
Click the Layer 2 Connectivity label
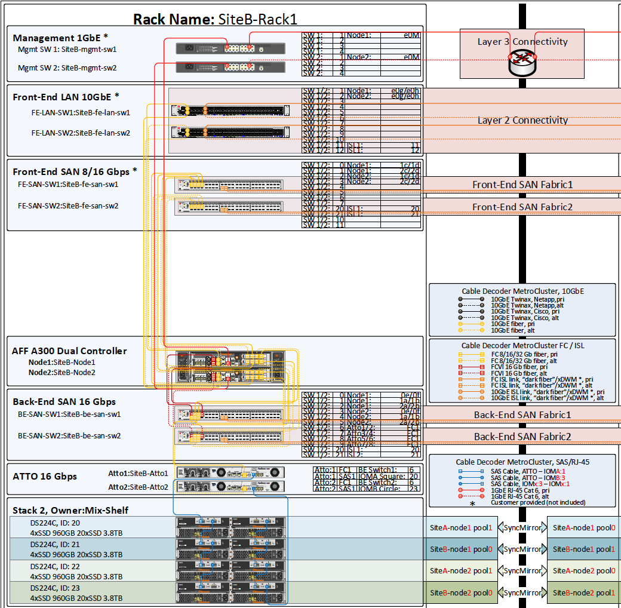522,120
